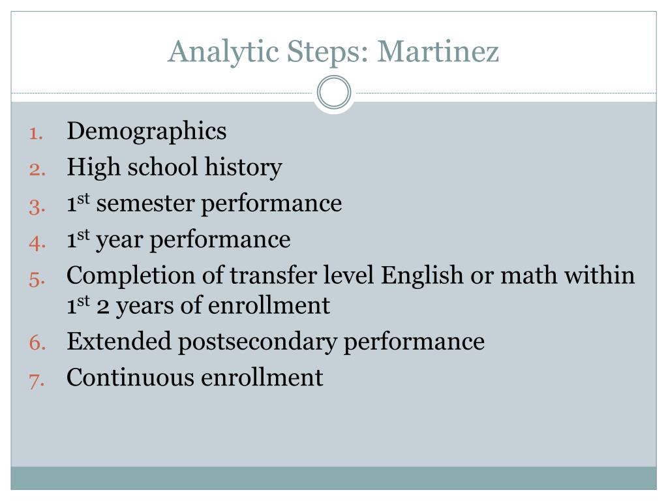Click the word Martinez in the title
This screenshot has height=501, width=668.
pyautogui.click(x=438, y=52)
